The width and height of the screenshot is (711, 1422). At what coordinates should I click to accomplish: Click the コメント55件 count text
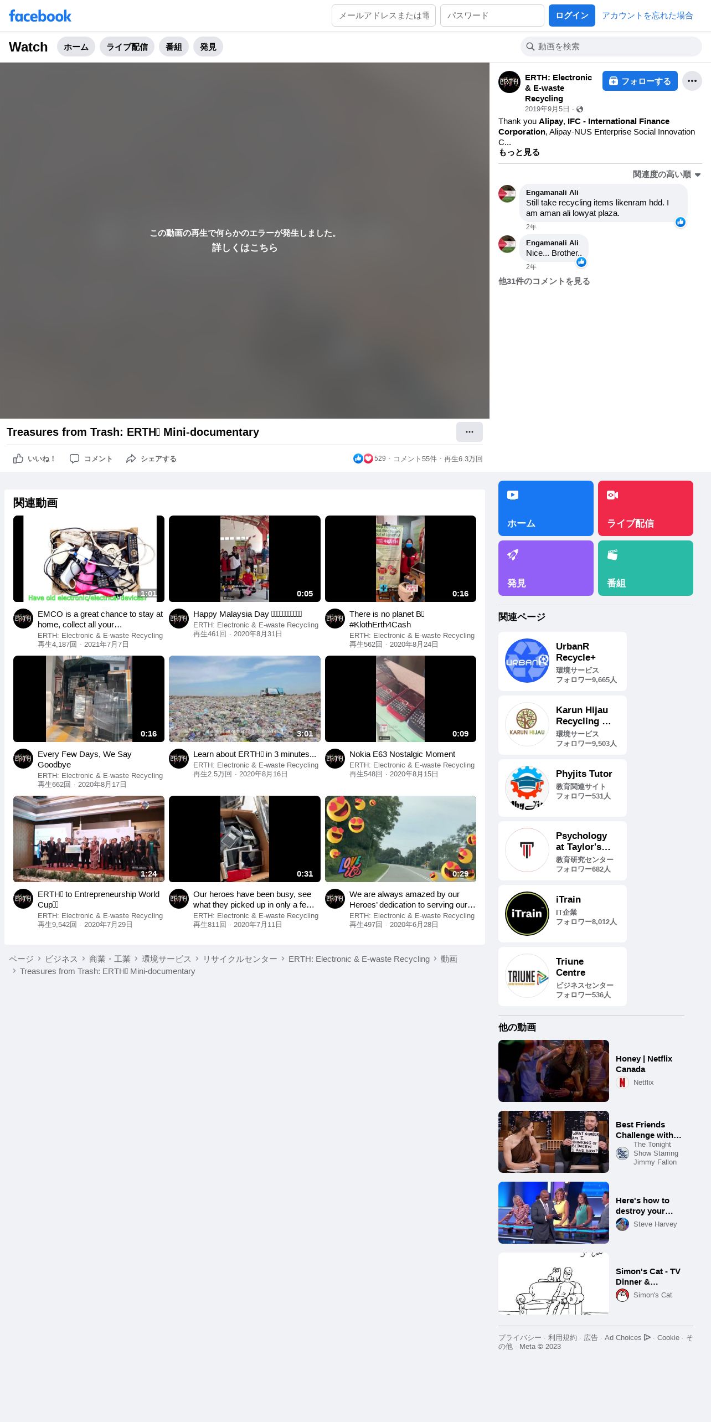(415, 458)
